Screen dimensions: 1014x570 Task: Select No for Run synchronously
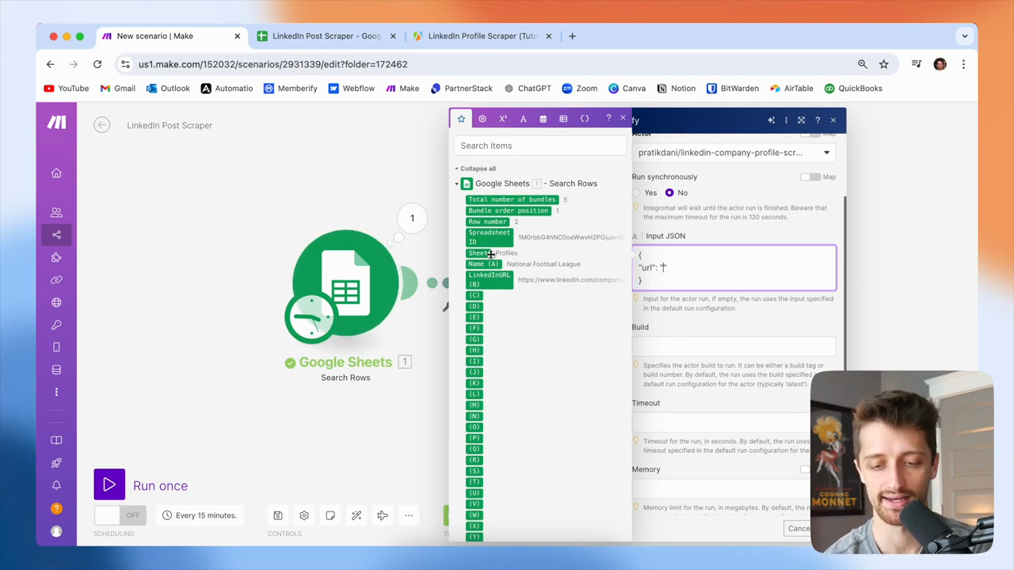point(669,193)
